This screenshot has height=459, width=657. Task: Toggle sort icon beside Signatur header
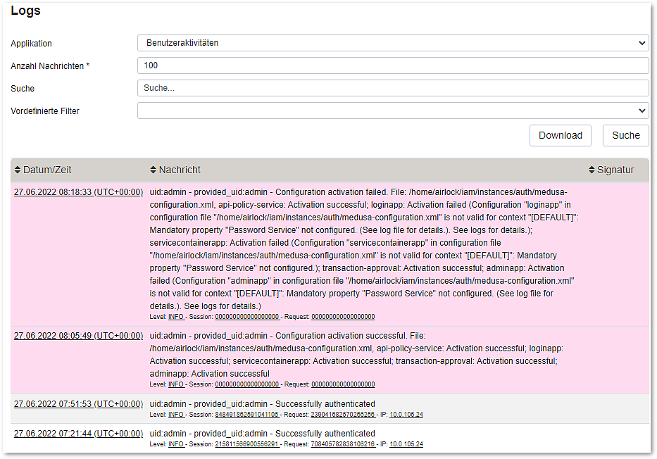(x=592, y=170)
